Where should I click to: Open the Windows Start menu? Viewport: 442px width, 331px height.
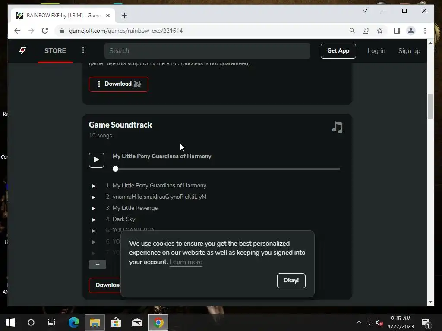[x=10, y=322]
